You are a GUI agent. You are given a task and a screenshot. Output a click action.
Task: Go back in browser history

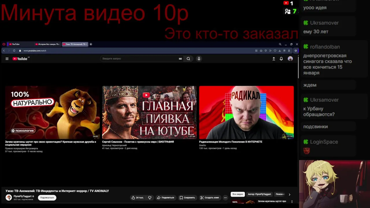click(x=4, y=51)
